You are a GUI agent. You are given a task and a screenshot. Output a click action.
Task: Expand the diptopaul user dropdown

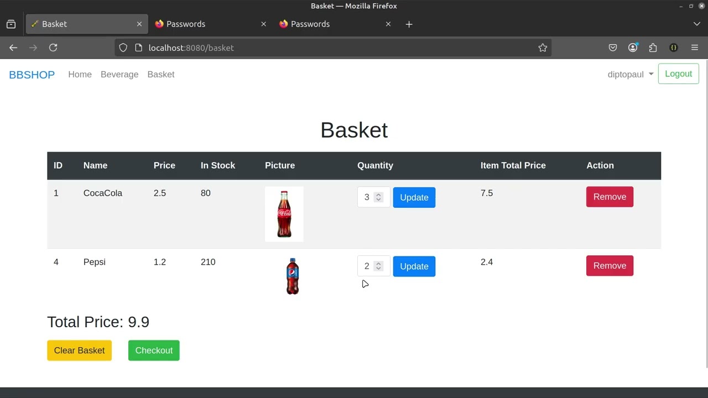click(631, 75)
